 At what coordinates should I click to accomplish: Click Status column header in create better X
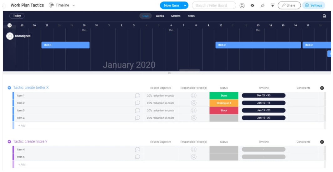click(x=224, y=88)
